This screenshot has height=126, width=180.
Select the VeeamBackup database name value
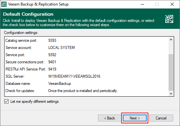click(59, 84)
